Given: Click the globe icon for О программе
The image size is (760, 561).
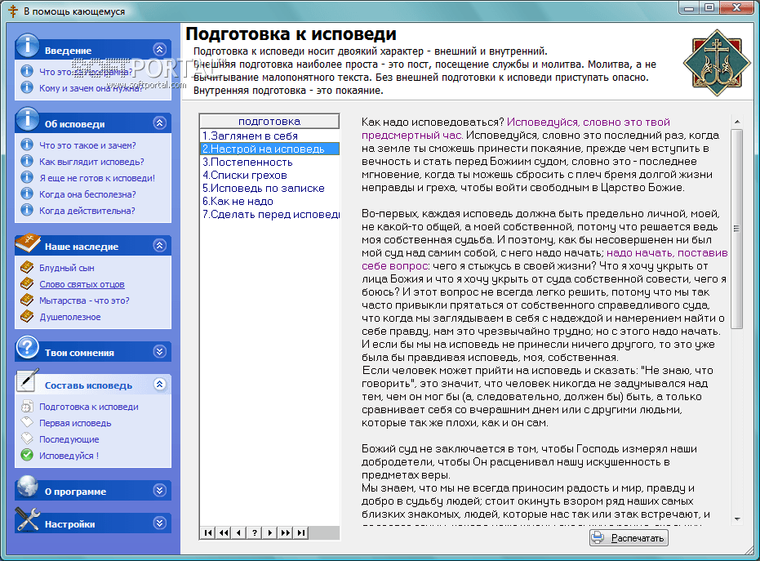Looking at the screenshot, I should [x=27, y=488].
